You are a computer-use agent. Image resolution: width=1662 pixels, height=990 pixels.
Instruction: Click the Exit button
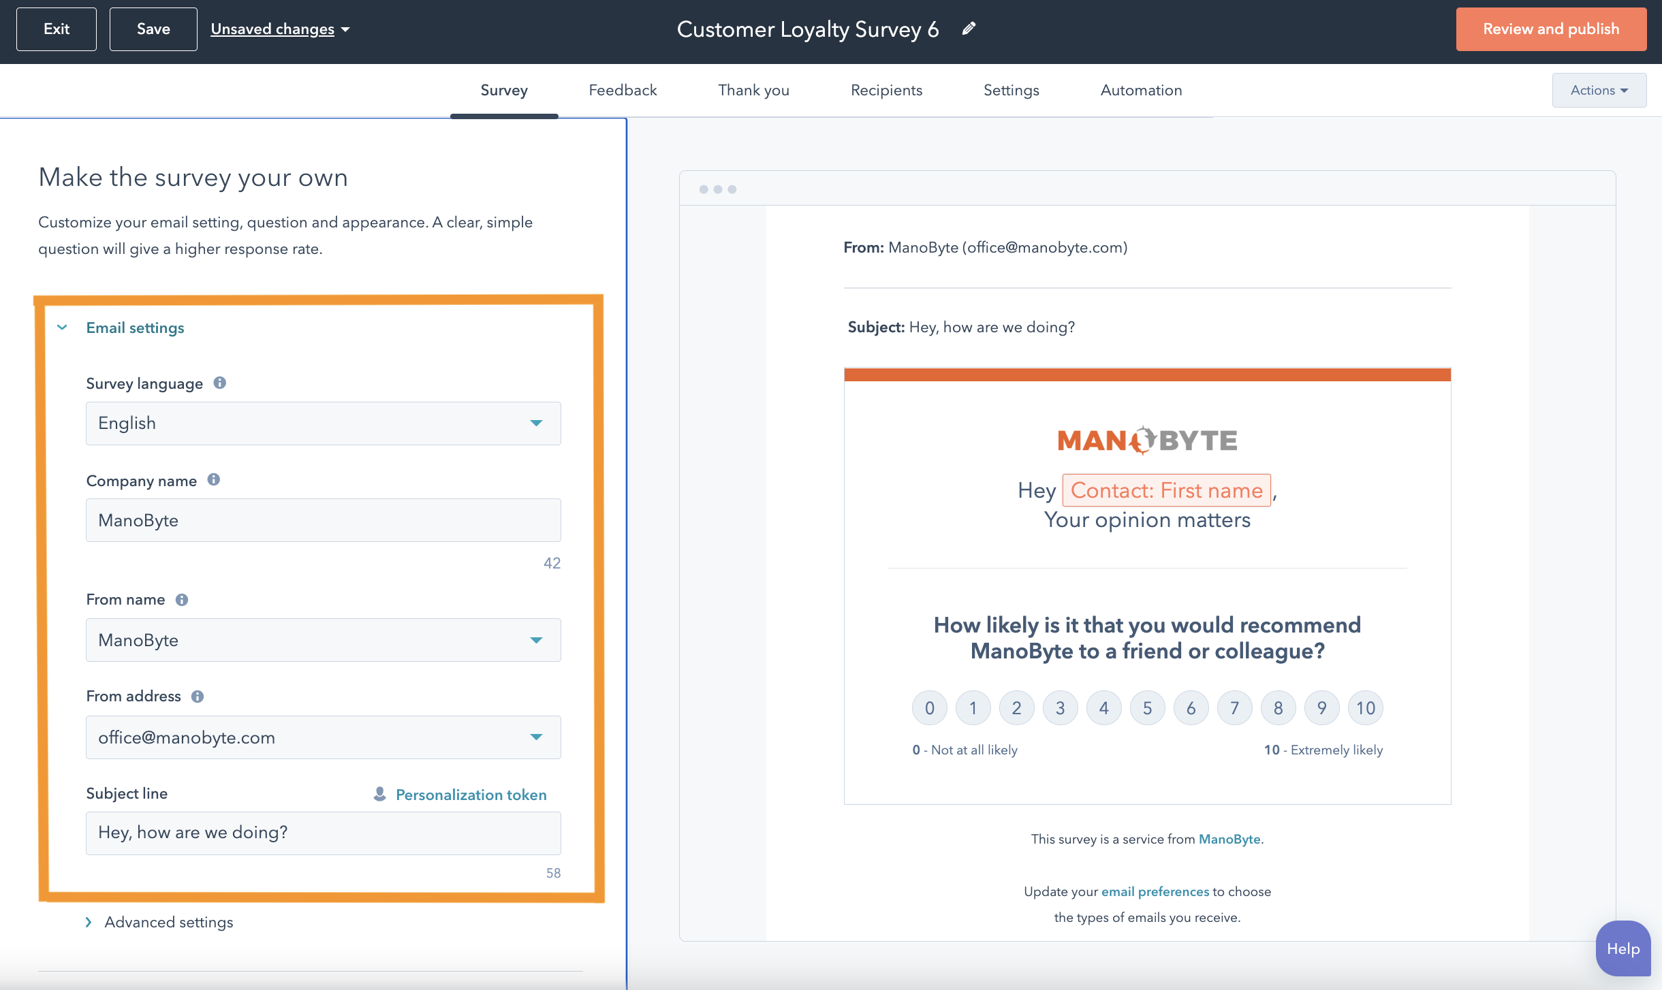(57, 29)
